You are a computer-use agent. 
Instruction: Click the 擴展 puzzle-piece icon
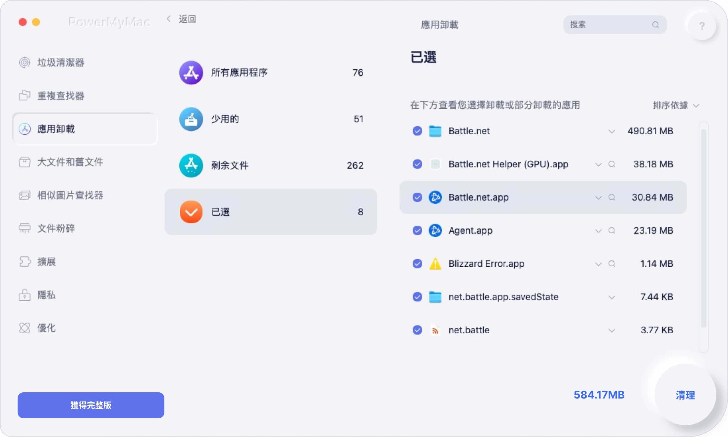pyautogui.click(x=25, y=261)
